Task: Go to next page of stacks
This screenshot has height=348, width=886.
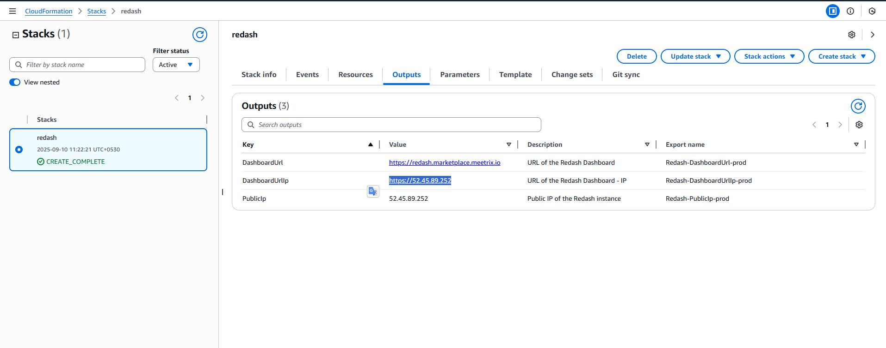Action: [203, 98]
